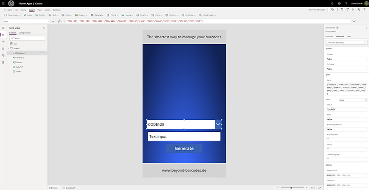Viewport: 369px width, 190px height.
Task: Click the Redo icon in top toolbar
Action: [348, 9]
